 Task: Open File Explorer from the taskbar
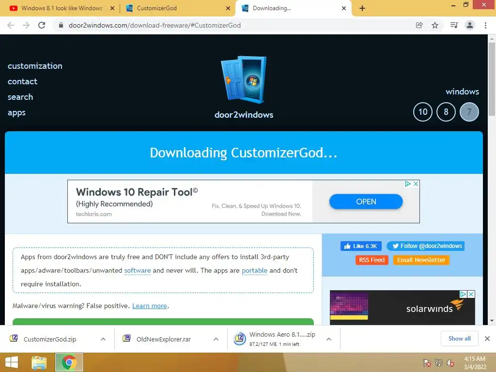[x=39, y=362]
